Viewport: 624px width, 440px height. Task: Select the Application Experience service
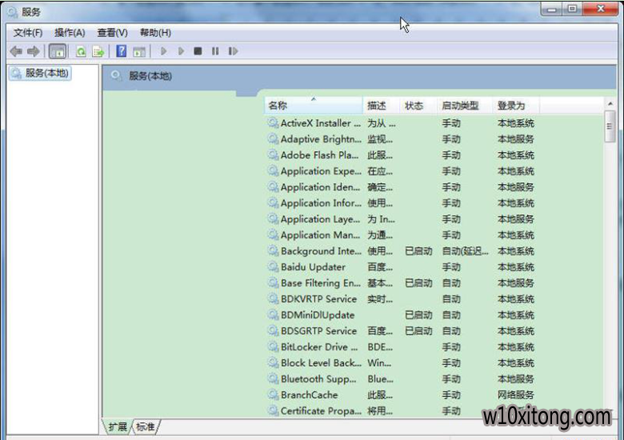tap(401, 171)
